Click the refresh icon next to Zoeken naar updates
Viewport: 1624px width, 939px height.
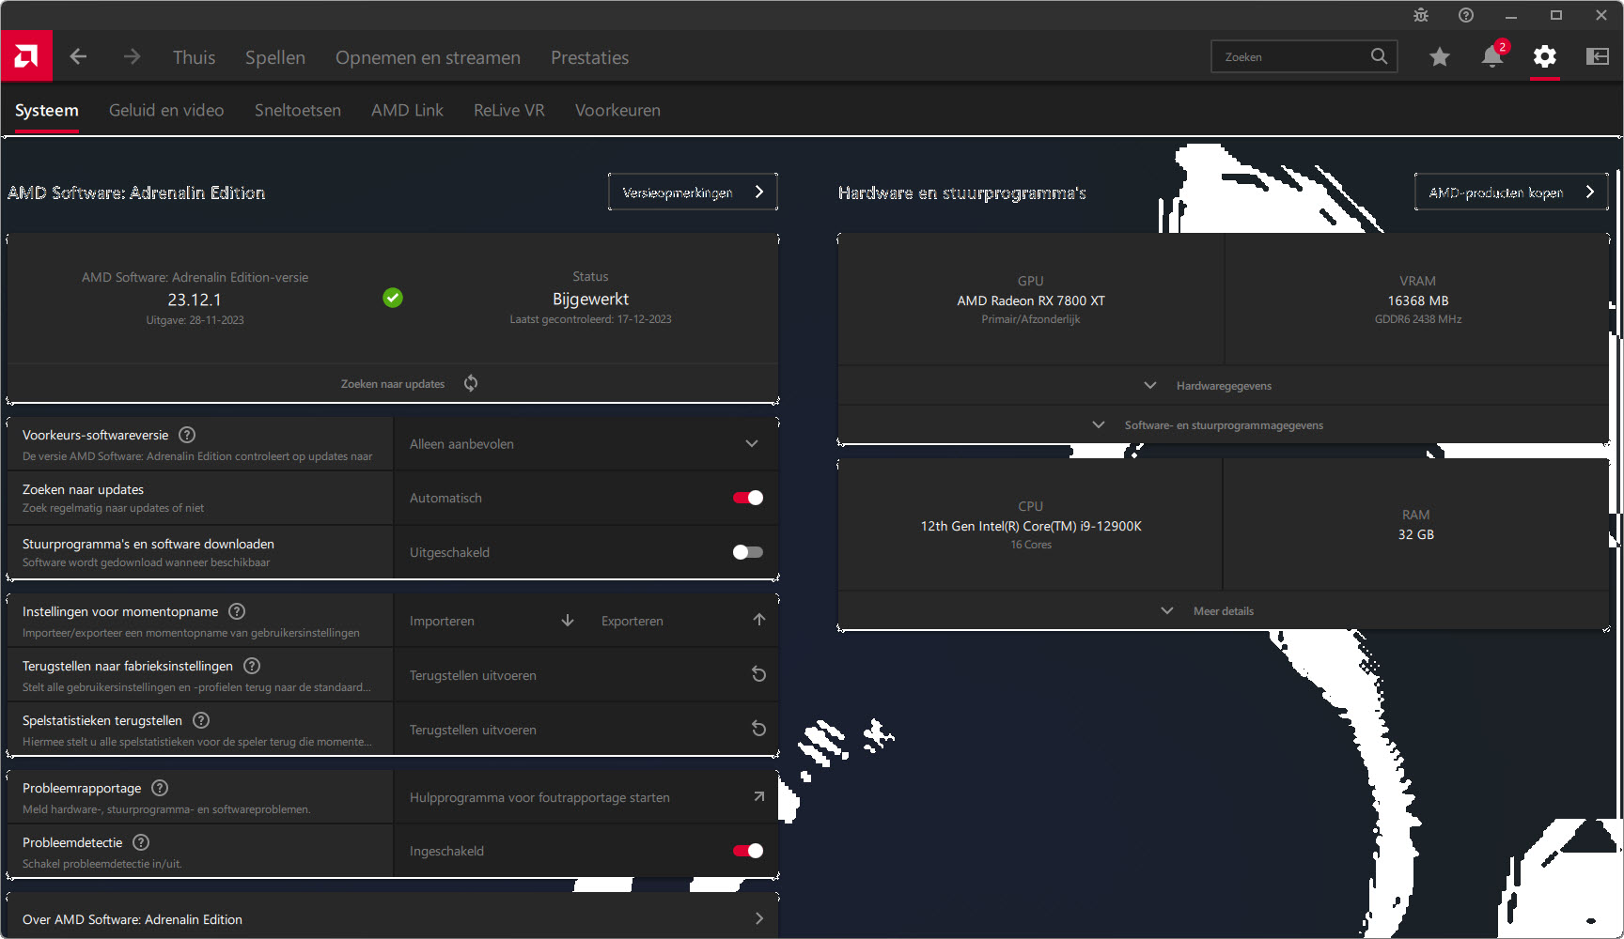pyautogui.click(x=471, y=383)
